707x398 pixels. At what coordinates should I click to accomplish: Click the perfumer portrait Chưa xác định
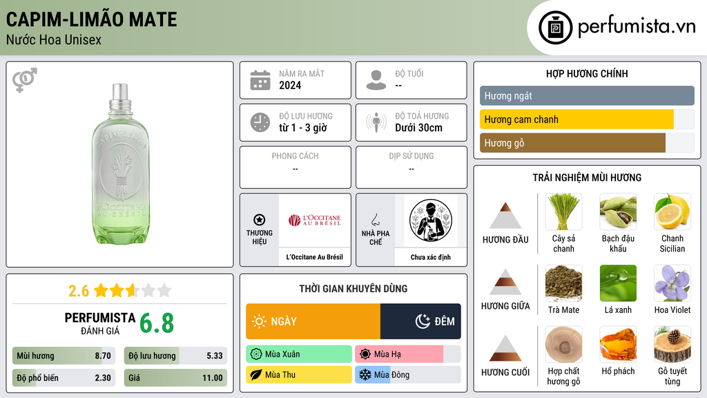point(431,220)
